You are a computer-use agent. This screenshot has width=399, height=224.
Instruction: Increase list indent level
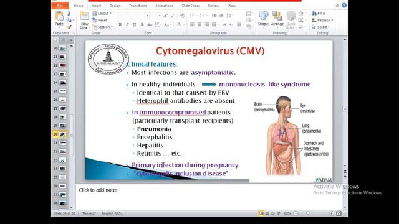pyautogui.click(x=221, y=16)
